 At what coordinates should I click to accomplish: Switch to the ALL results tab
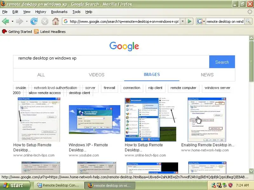tap(41, 75)
